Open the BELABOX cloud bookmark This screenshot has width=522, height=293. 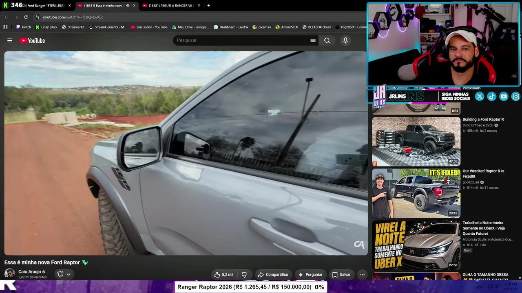(x=316, y=27)
